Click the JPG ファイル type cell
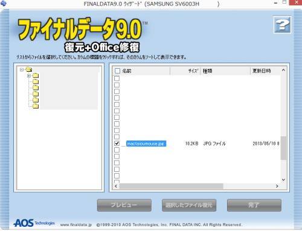Screen dimensions: 302x231 coord(214,144)
